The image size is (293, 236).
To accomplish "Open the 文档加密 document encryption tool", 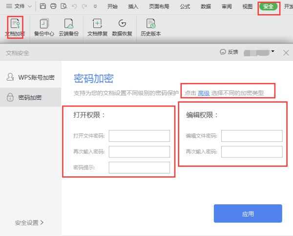I will pyautogui.click(x=15, y=27).
